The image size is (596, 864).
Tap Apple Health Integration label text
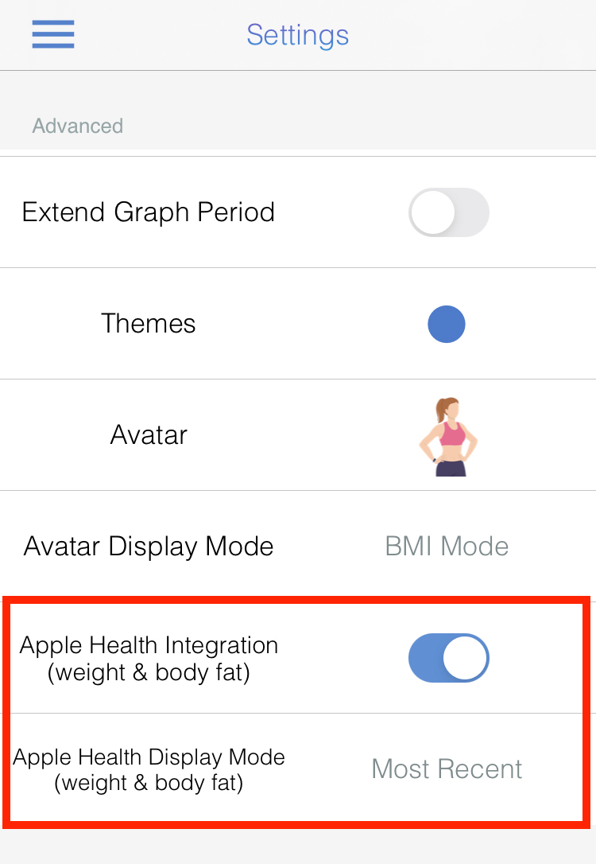click(149, 658)
